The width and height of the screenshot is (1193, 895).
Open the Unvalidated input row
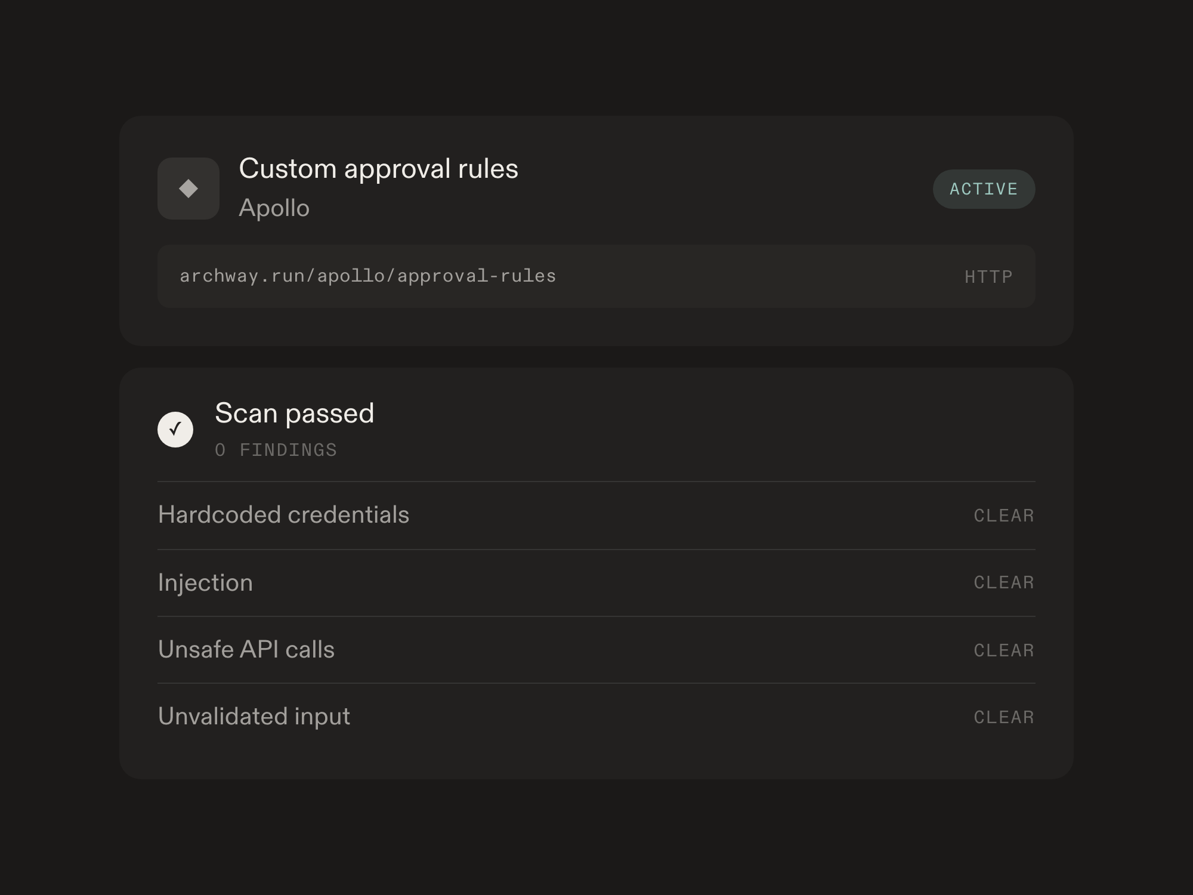coord(596,717)
